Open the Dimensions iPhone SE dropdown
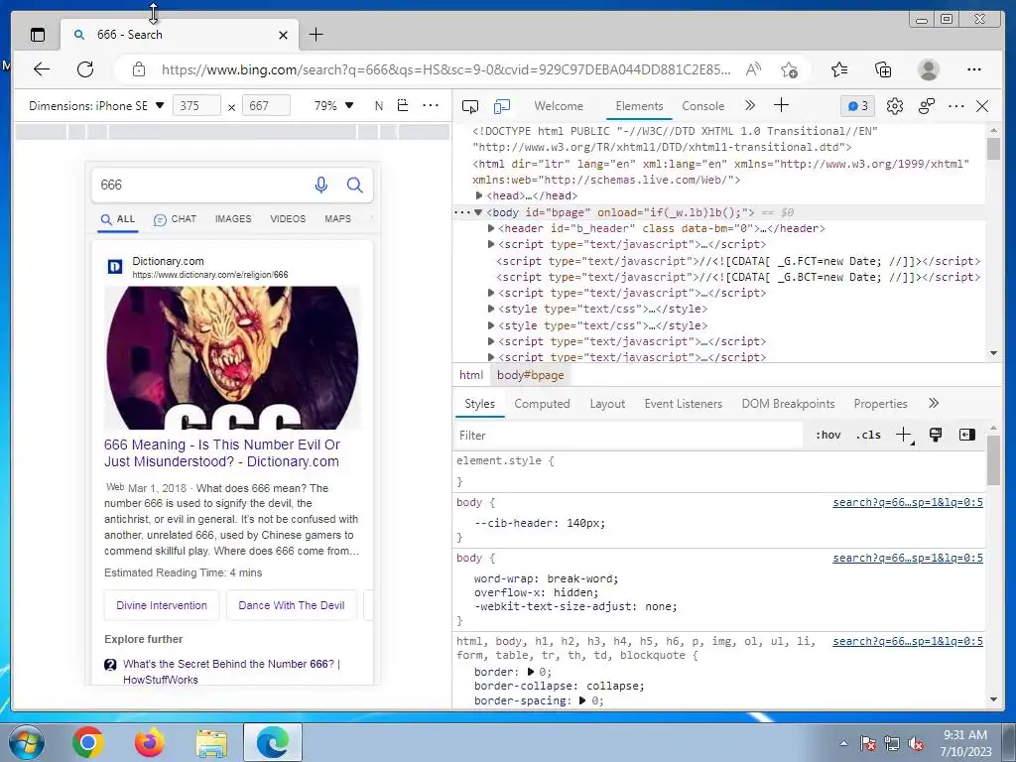This screenshot has width=1016, height=762. point(96,105)
